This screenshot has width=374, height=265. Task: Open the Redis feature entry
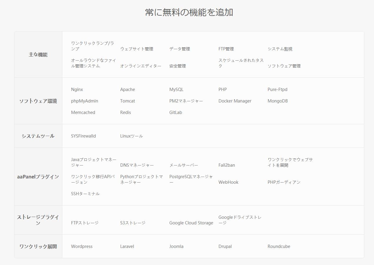click(x=126, y=112)
